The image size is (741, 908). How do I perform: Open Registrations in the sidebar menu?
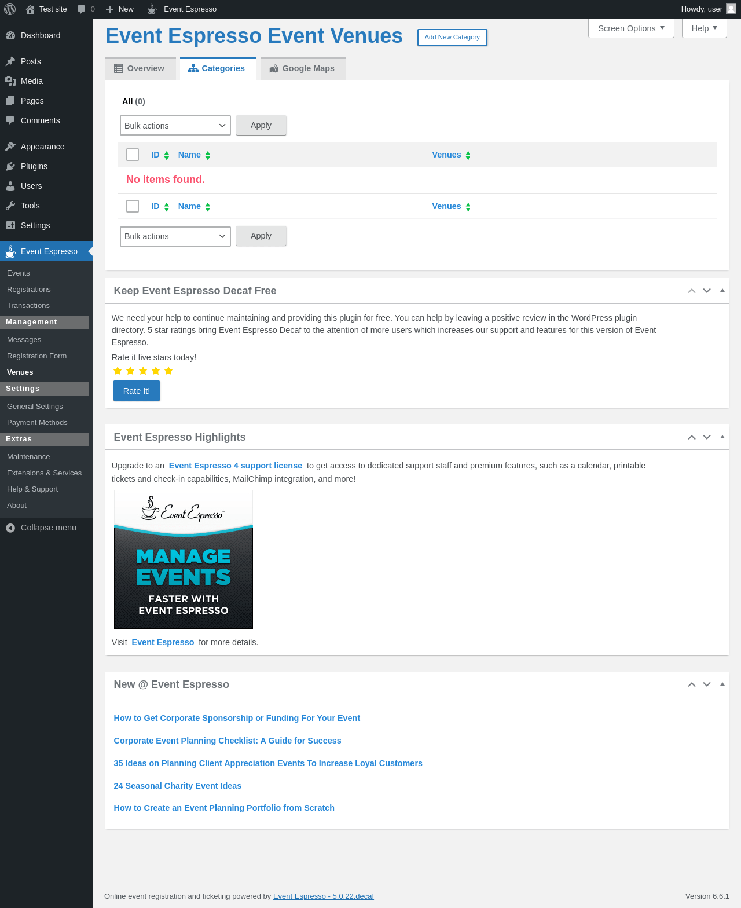tap(29, 290)
